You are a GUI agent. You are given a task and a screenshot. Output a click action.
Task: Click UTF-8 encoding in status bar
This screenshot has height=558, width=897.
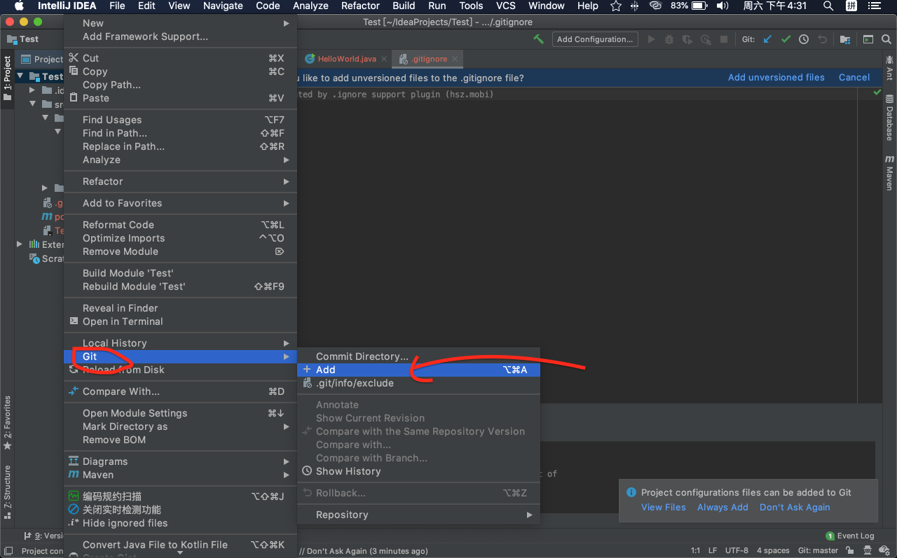(x=737, y=551)
